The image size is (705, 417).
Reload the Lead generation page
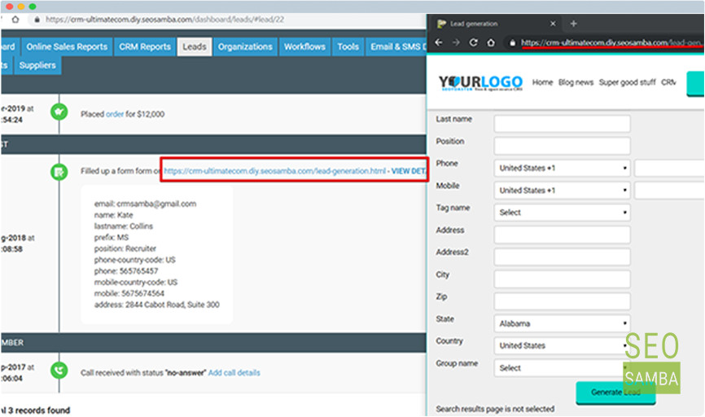(x=474, y=42)
